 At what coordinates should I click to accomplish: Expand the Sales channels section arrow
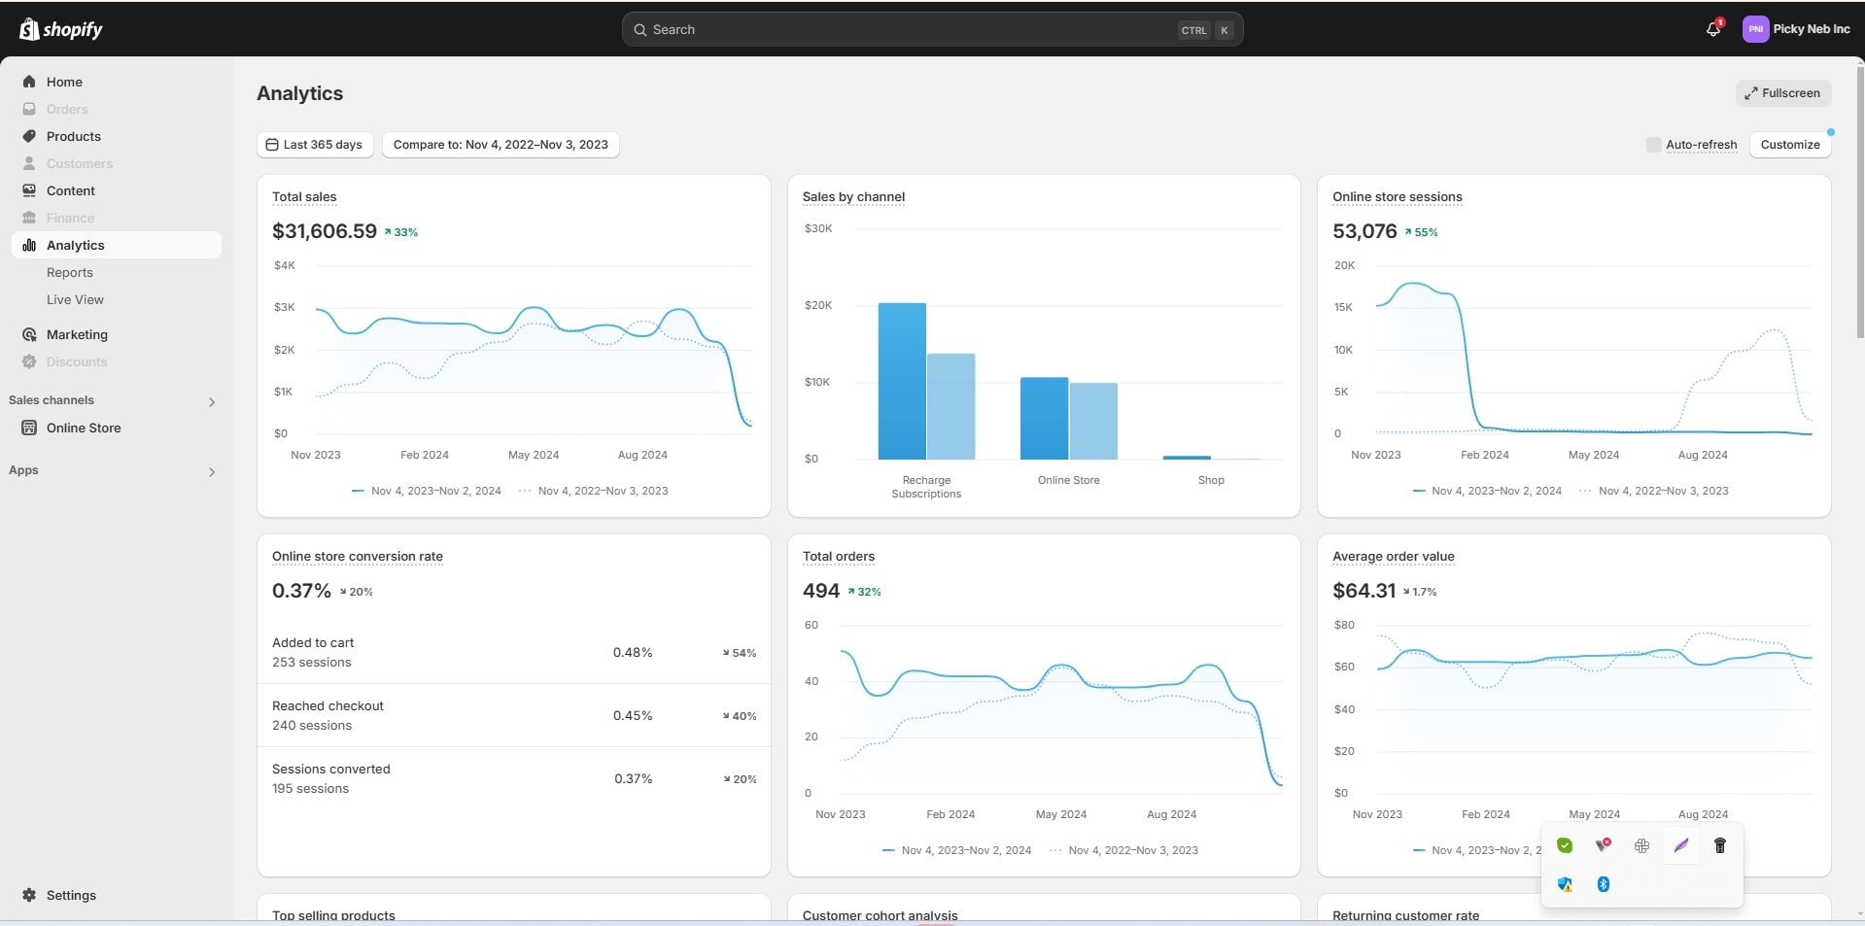pos(212,401)
